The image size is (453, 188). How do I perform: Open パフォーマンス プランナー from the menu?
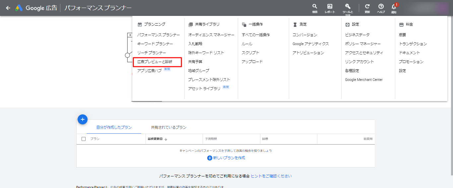point(159,35)
